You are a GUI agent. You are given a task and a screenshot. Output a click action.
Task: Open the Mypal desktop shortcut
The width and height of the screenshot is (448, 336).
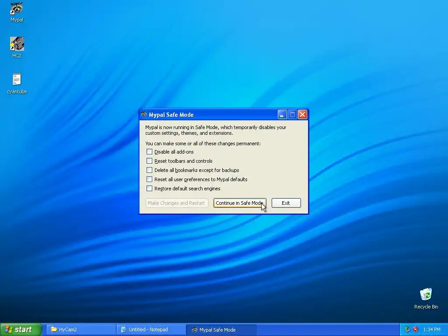(x=17, y=11)
